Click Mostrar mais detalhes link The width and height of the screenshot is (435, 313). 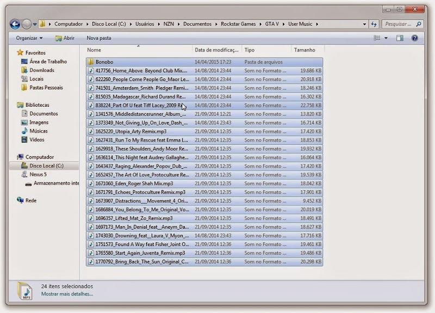[x=67, y=294]
